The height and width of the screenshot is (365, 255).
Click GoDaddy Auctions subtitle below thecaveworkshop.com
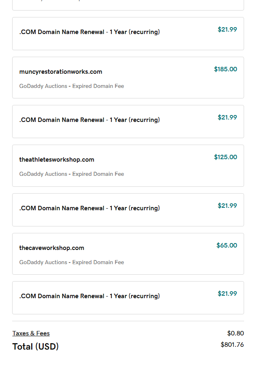pyautogui.click(x=43, y=263)
